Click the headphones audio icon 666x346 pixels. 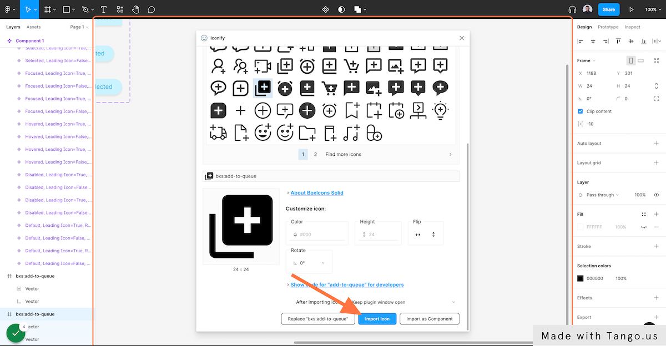tap(573, 9)
